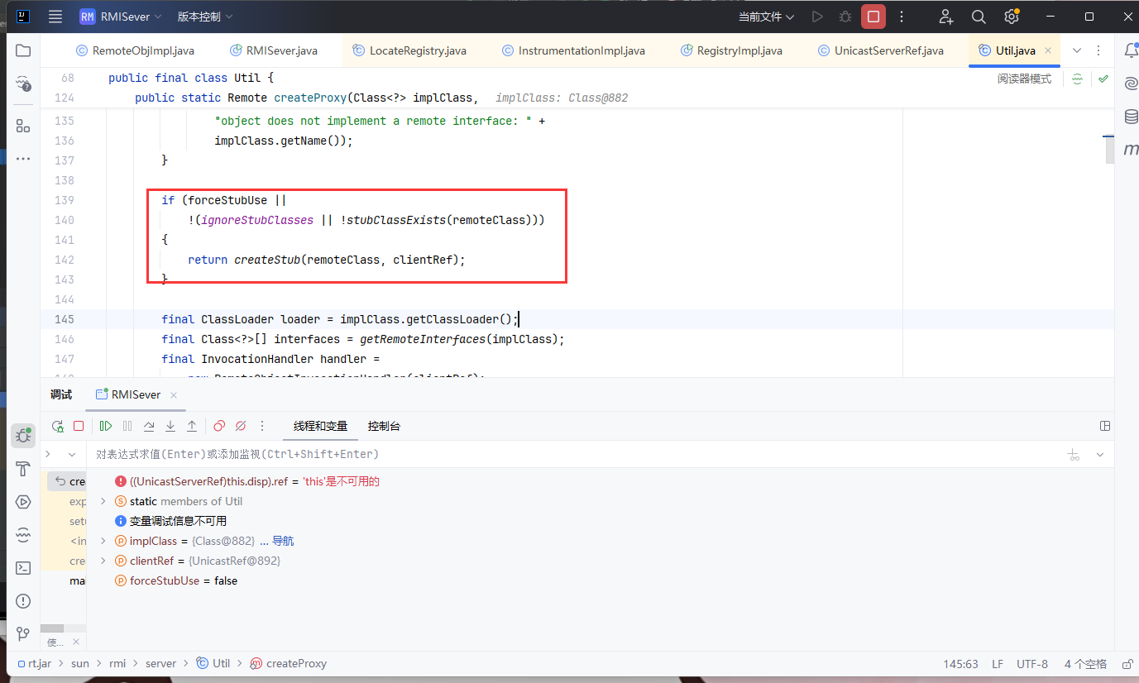Switch to 控制台 console tab
The image size is (1139, 683).
(x=384, y=426)
